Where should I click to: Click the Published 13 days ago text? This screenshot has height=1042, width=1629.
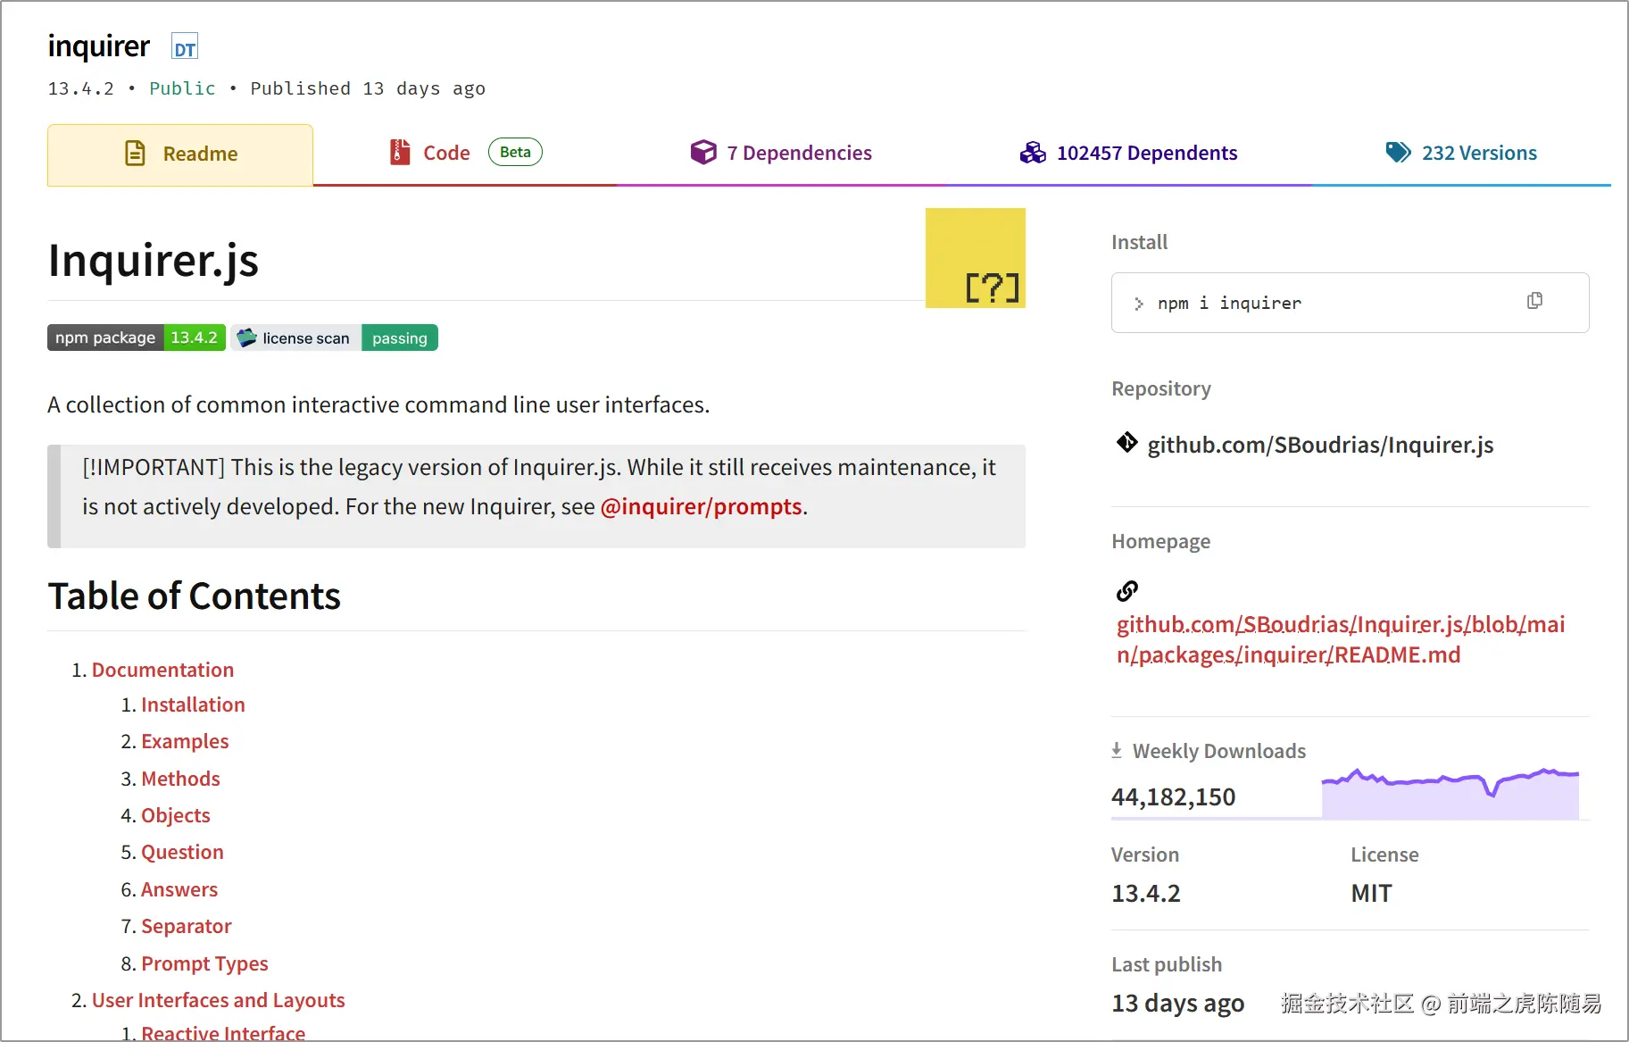click(368, 88)
